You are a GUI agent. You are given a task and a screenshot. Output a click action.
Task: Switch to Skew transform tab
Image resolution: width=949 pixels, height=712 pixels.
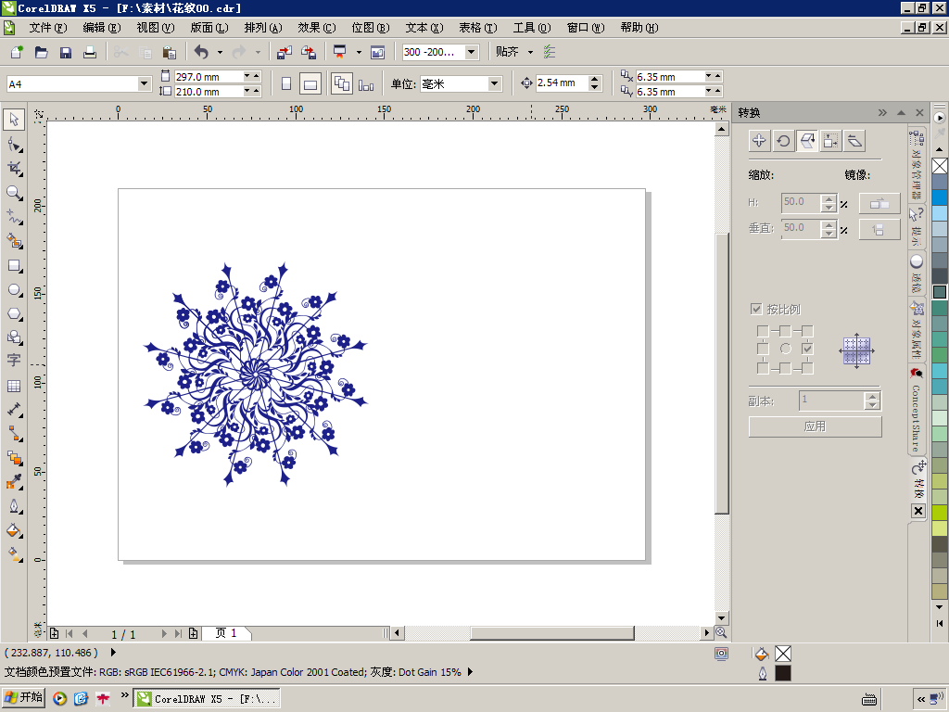[x=854, y=141]
